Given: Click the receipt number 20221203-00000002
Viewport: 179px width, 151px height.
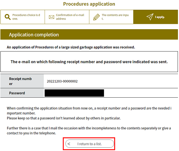Looking at the screenshot, I should coord(62,81).
